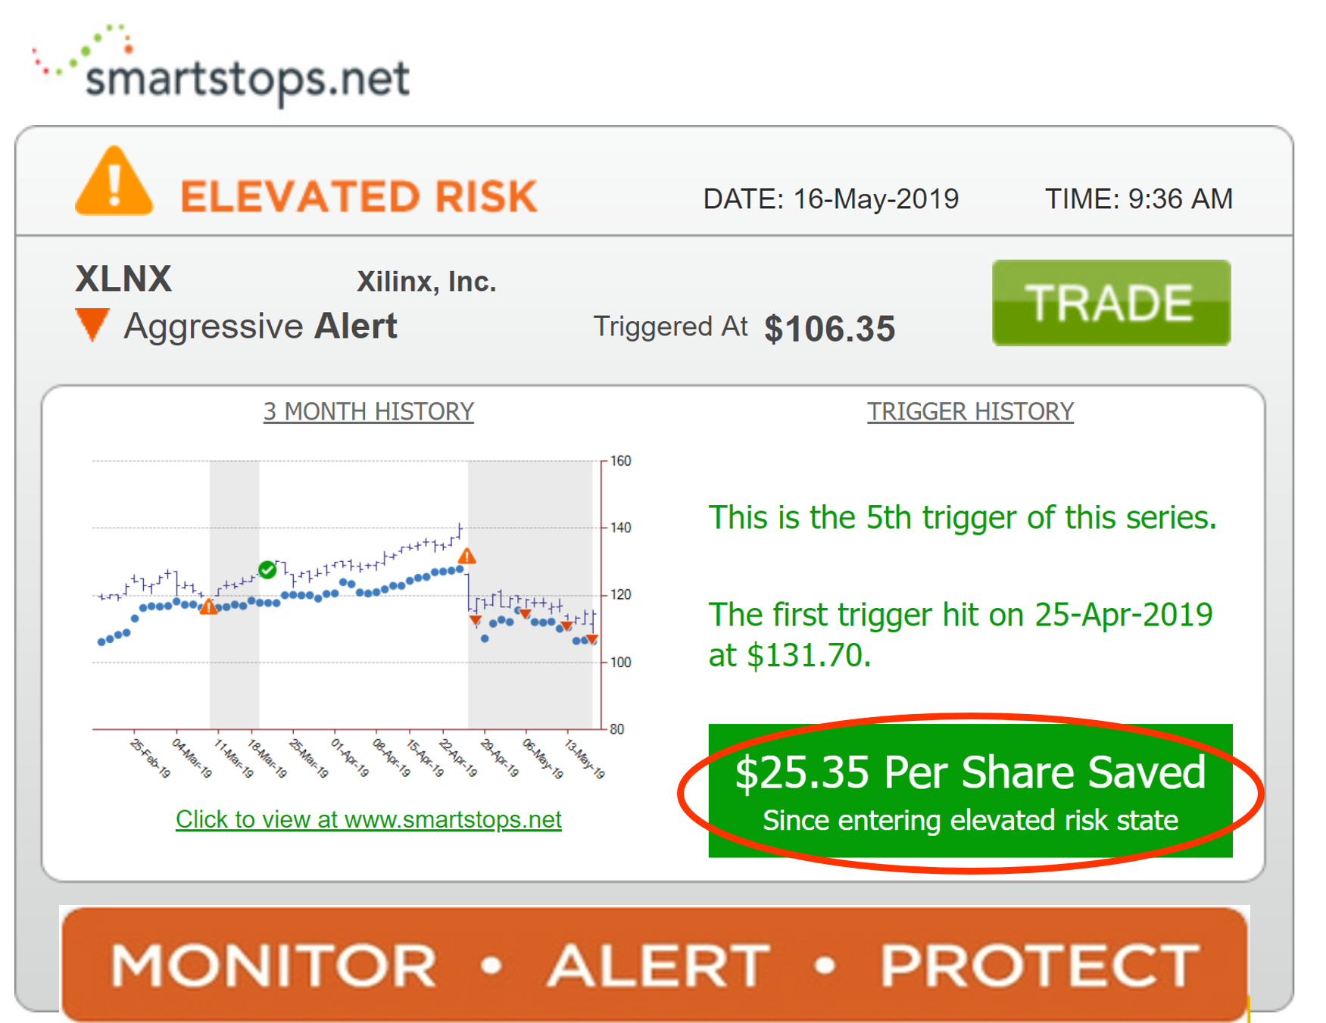Click the TRADE button
Screen dimensions: 1326x1023
1110,301
